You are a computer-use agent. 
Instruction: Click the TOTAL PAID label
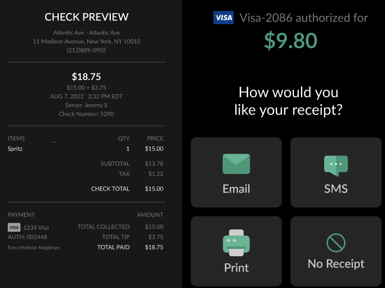tap(114, 247)
